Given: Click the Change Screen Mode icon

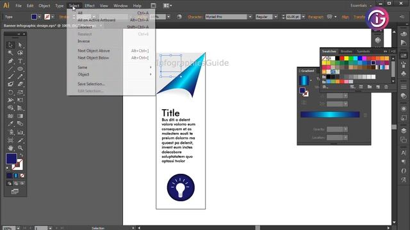Looking at the screenshot, I should (x=15, y=192).
